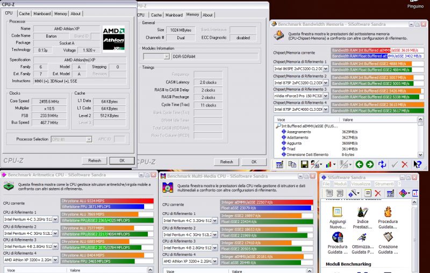Image resolution: width=430 pixels, height=273 pixels.
Task: Refresh benchmark with blue arrows icon
Action: pos(382,164)
